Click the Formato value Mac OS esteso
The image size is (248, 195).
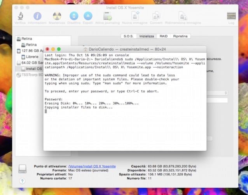tap(88, 171)
